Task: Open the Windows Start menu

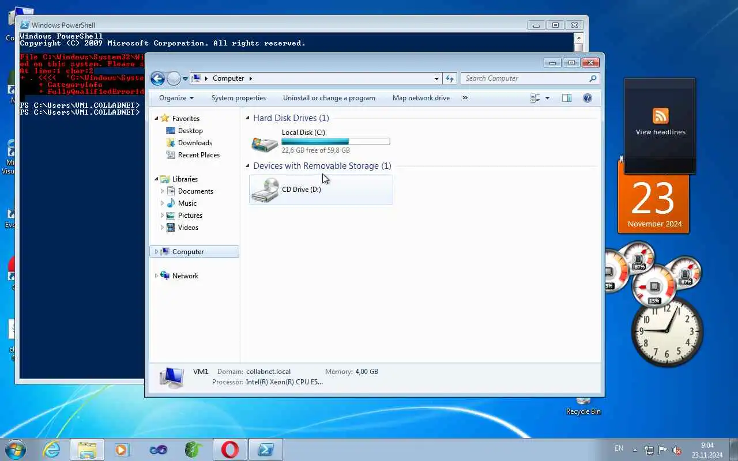Action: tap(16, 449)
